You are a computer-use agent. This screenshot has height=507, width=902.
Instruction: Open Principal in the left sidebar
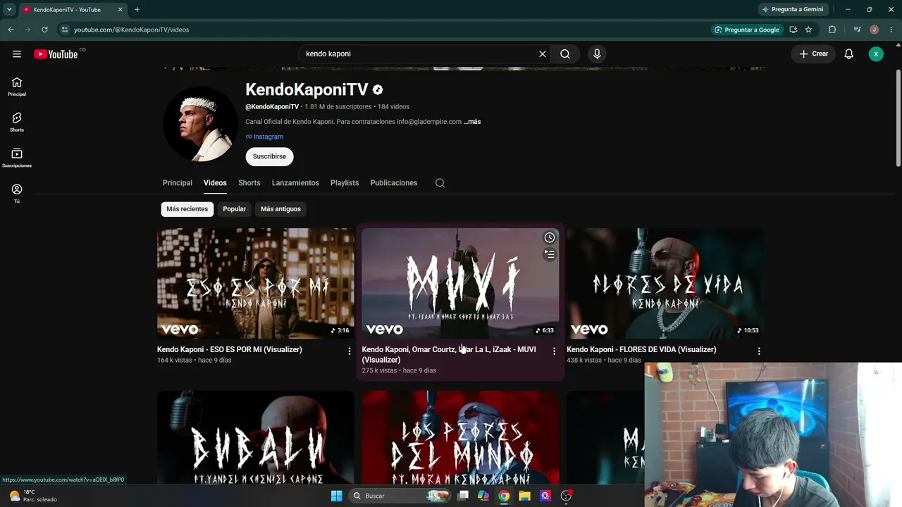click(17, 87)
